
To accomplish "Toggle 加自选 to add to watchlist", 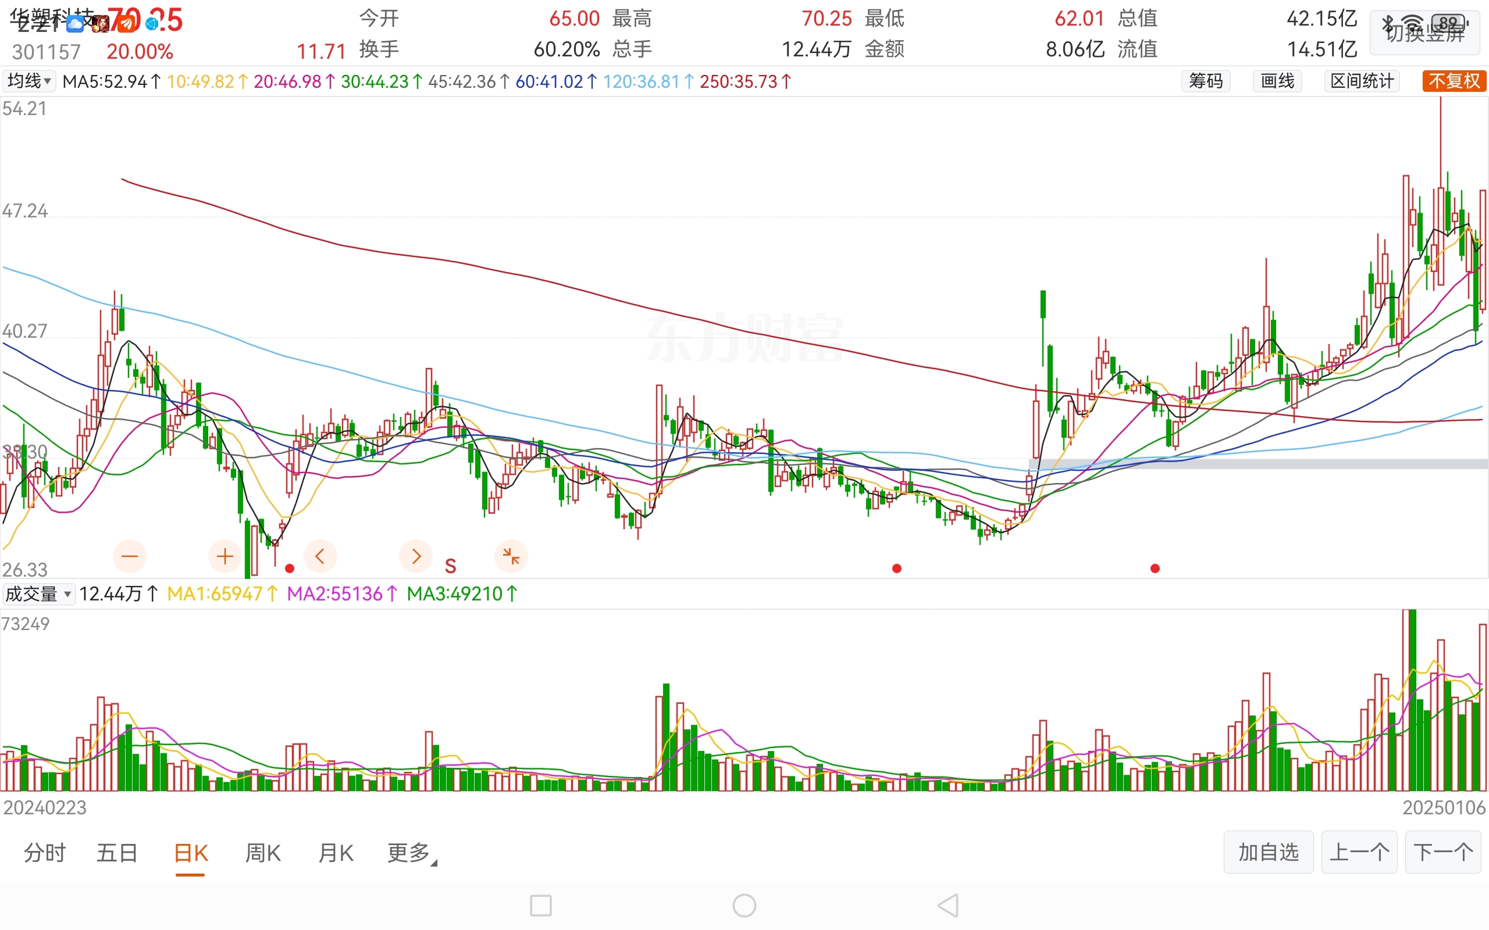I will click(x=1268, y=853).
